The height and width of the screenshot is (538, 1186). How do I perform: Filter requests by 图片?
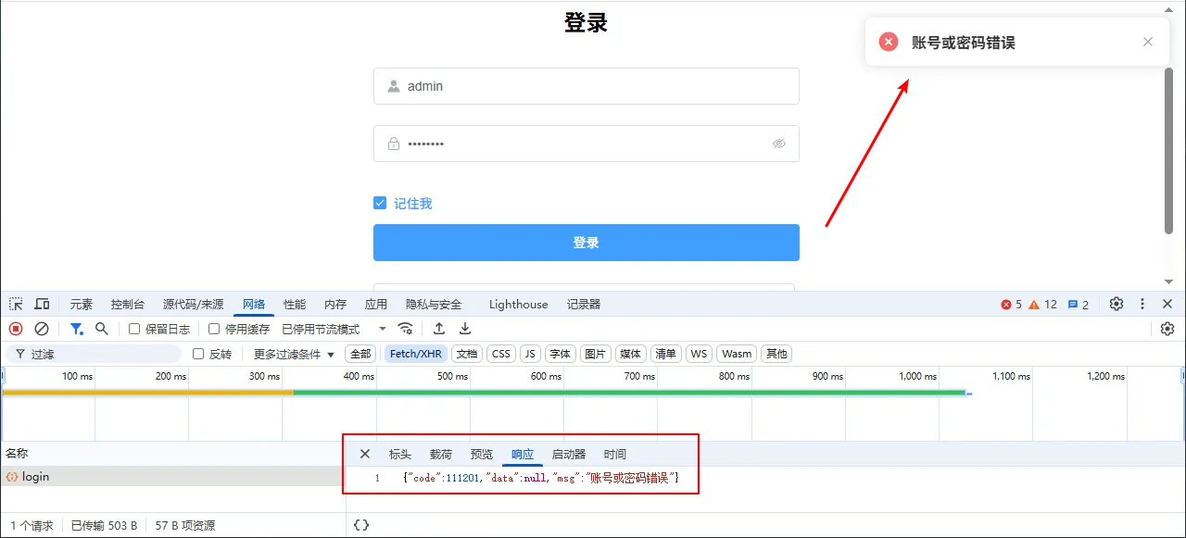596,354
